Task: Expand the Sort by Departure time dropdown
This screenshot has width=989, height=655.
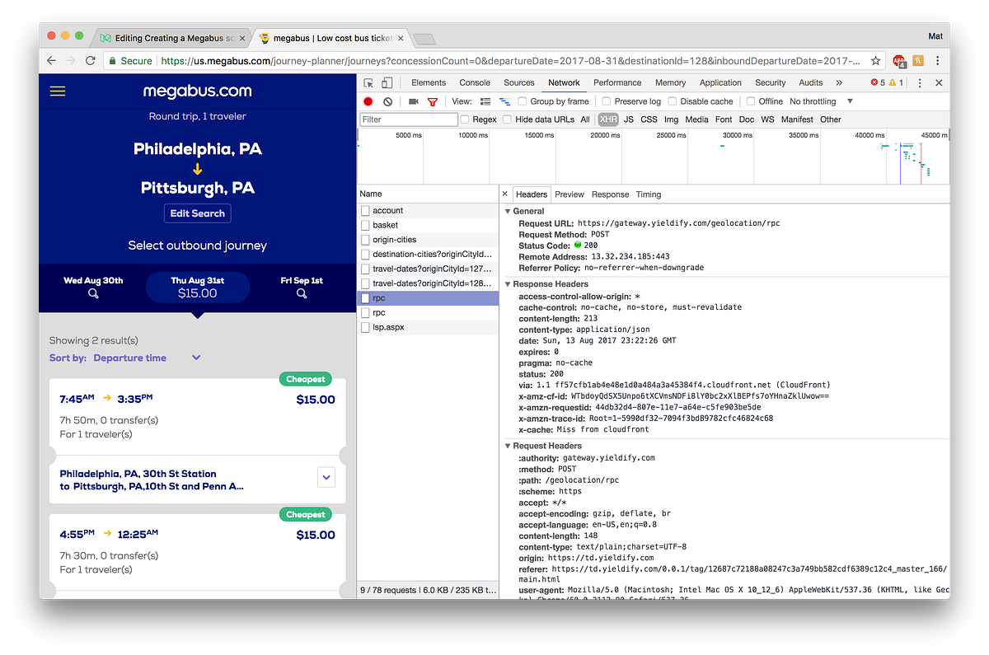Action: pos(196,358)
